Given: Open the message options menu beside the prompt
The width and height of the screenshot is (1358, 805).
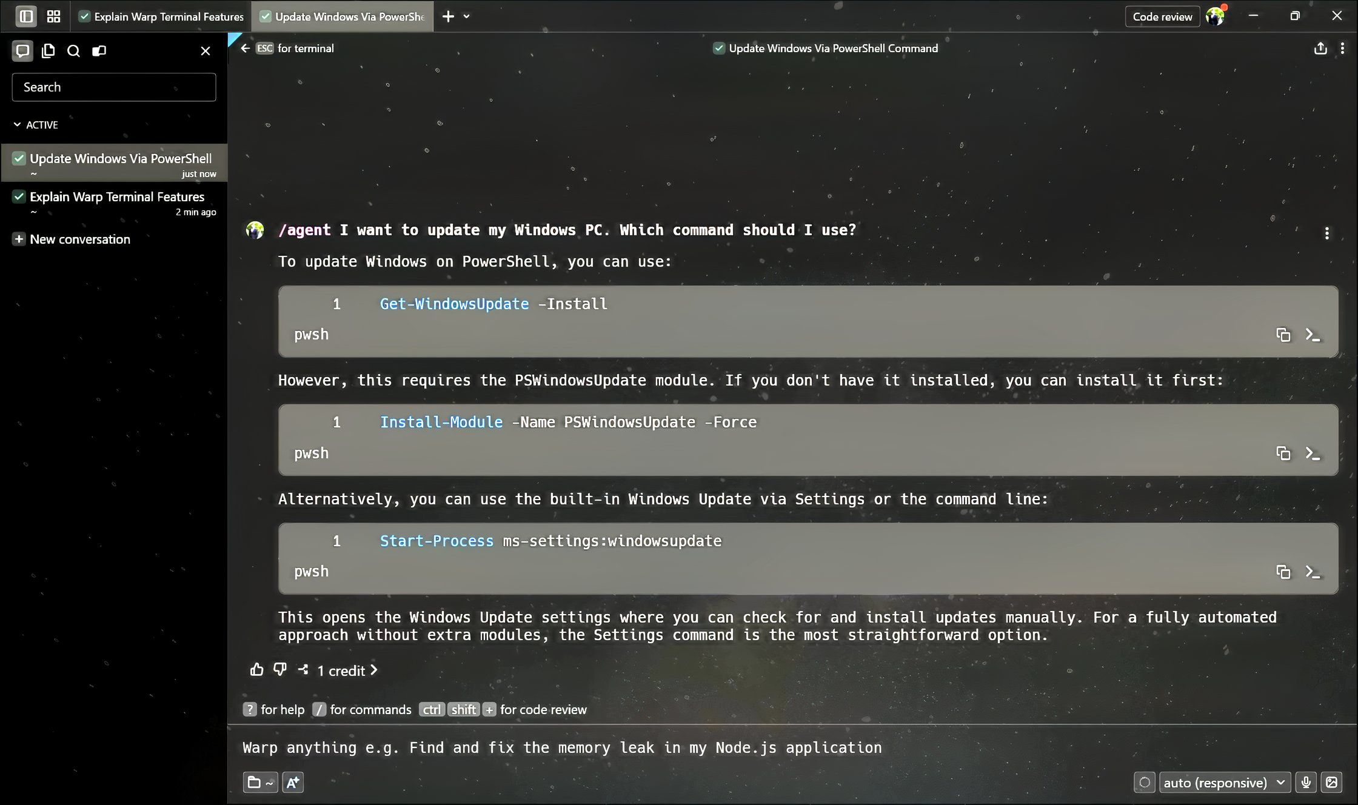Looking at the screenshot, I should click(1327, 233).
